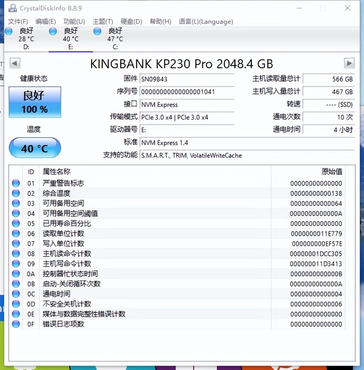Click the serial number field 0000000000000001041
364x370 pixels.
tap(187, 92)
